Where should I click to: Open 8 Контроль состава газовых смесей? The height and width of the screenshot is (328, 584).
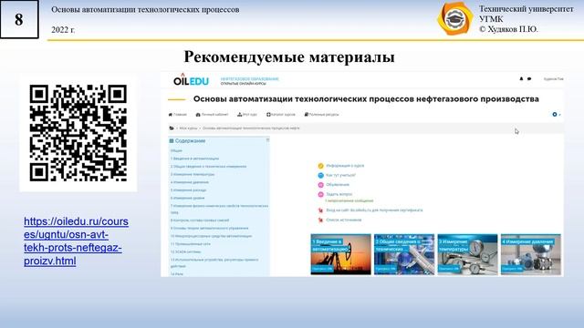[200, 220]
